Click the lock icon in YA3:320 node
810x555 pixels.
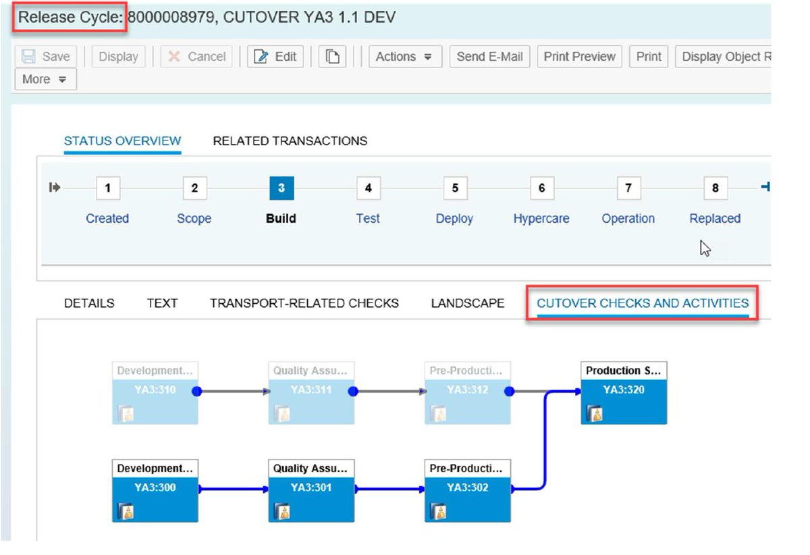tap(594, 414)
